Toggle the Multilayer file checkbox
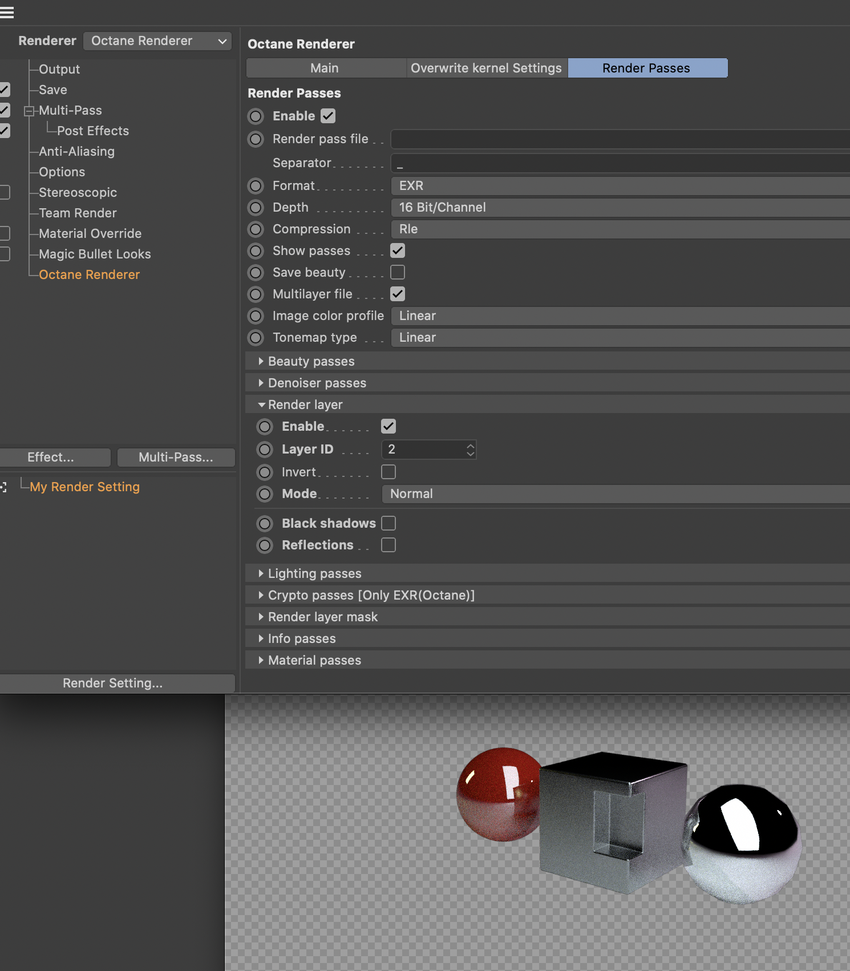This screenshot has height=971, width=850. [x=398, y=294]
